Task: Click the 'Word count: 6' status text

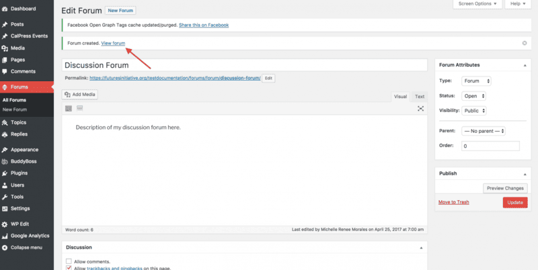Action: click(79, 230)
